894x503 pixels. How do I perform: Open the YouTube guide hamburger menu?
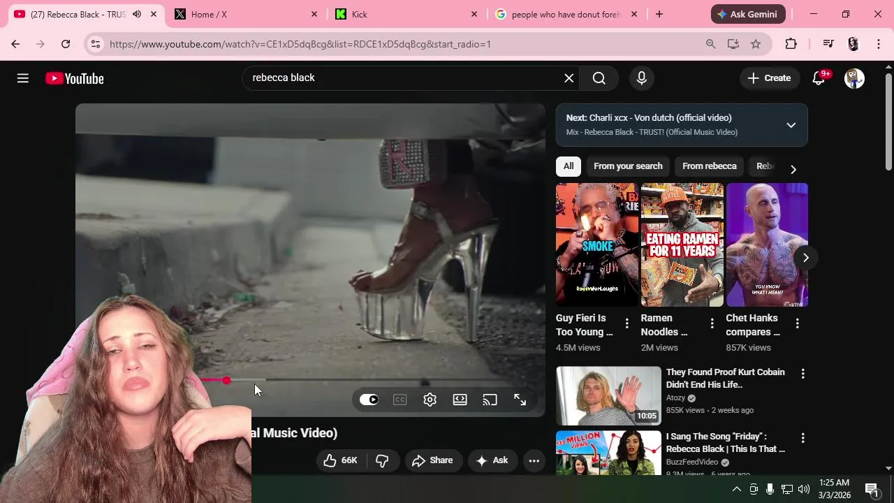(23, 78)
